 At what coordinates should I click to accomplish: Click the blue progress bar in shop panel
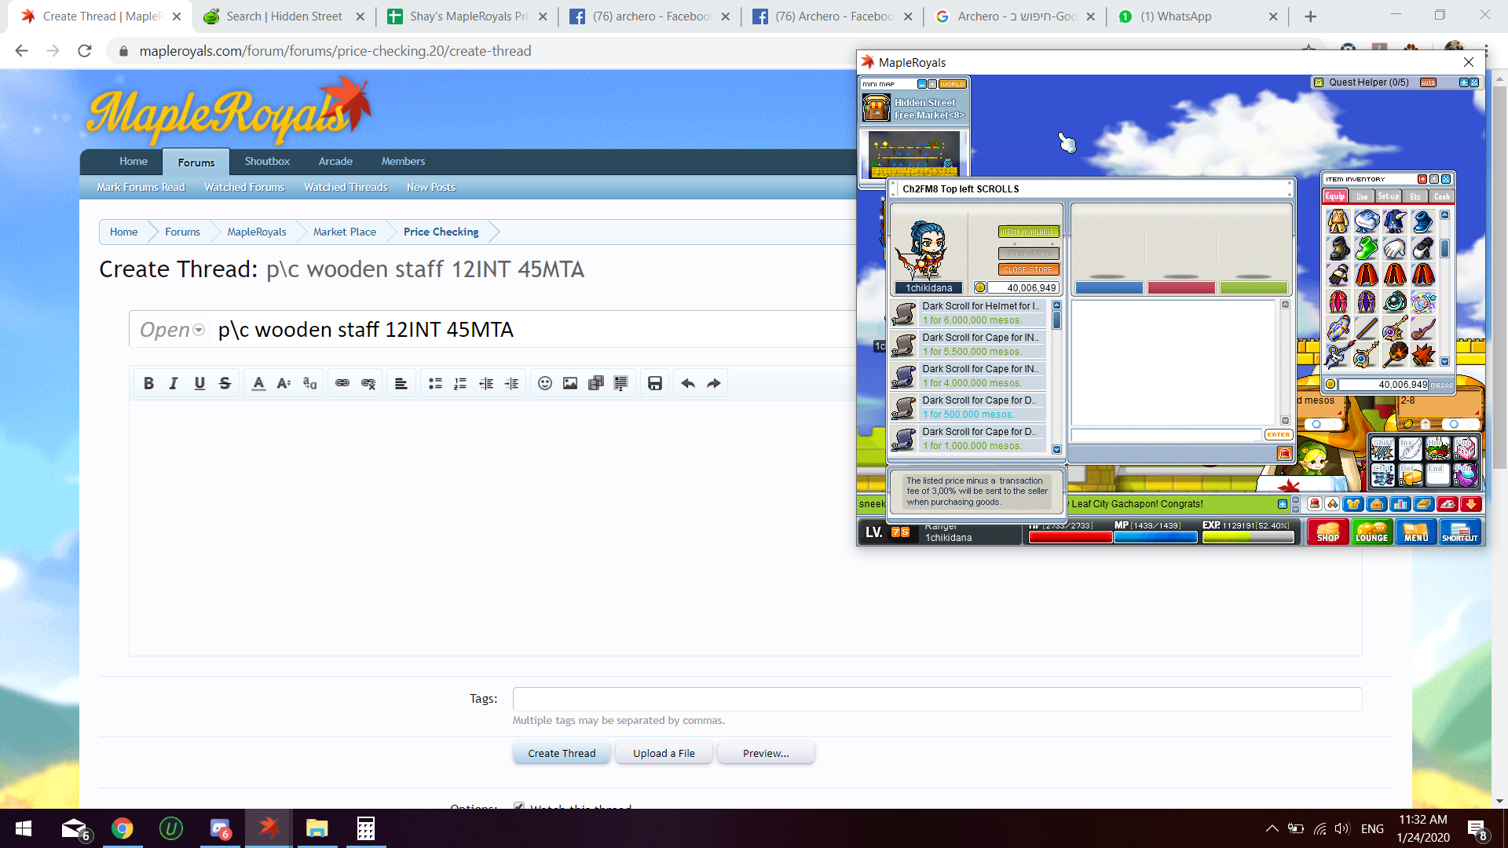point(1109,288)
